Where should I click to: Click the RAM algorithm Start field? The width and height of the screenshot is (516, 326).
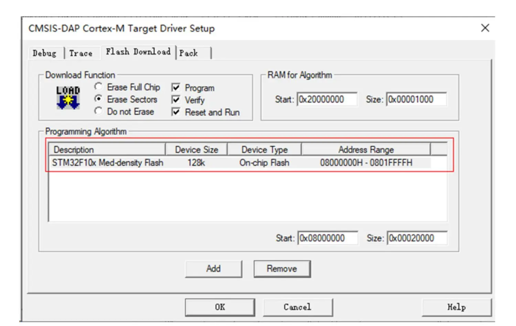[326, 99]
